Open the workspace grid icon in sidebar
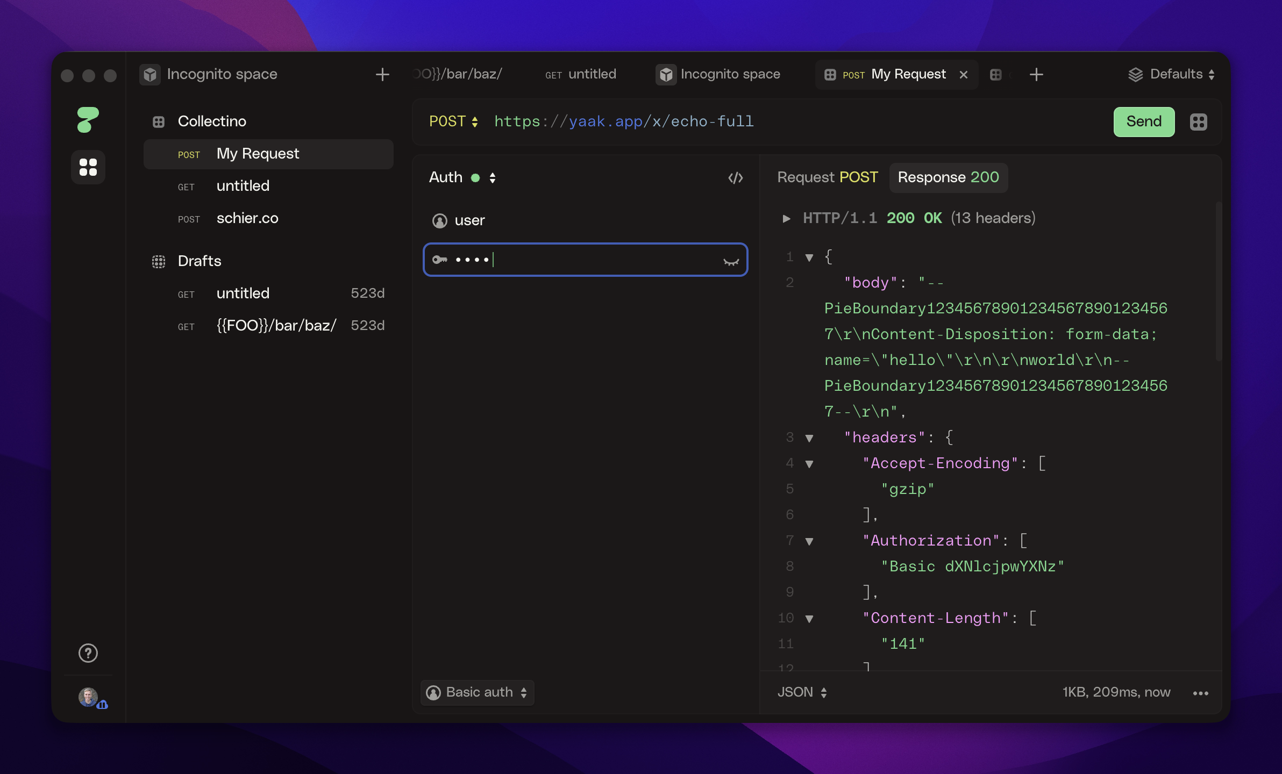Image resolution: width=1282 pixels, height=774 pixels. click(x=88, y=167)
